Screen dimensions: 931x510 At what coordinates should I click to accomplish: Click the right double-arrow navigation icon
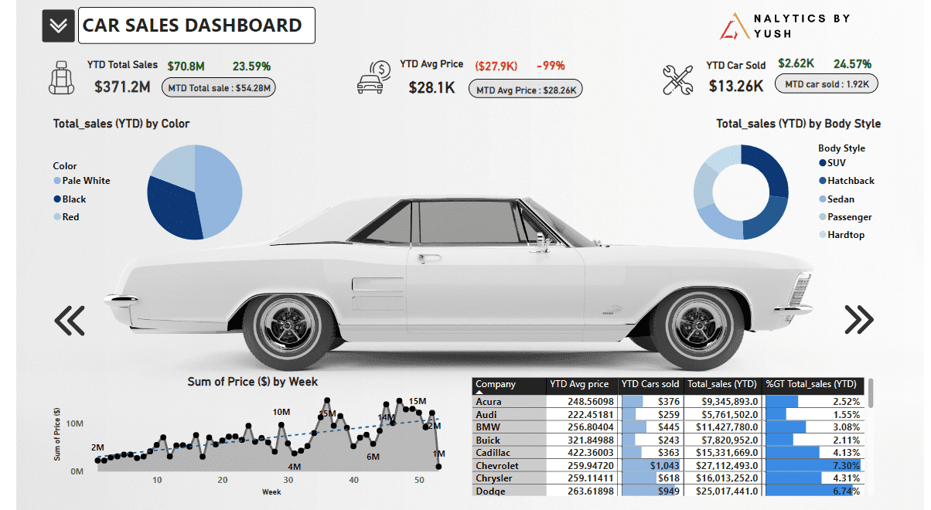[x=859, y=319]
